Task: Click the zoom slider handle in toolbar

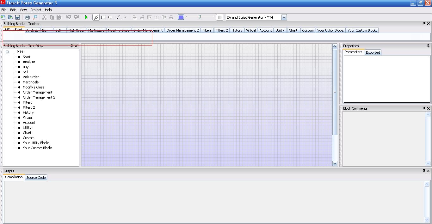Action: (x=200, y=17)
